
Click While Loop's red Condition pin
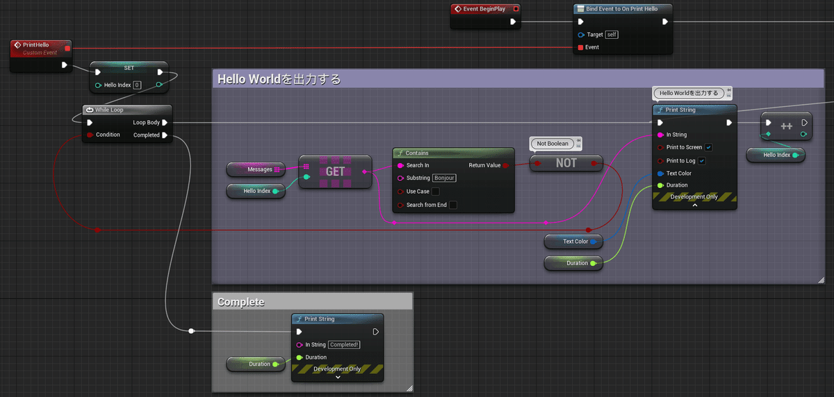tap(90, 135)
